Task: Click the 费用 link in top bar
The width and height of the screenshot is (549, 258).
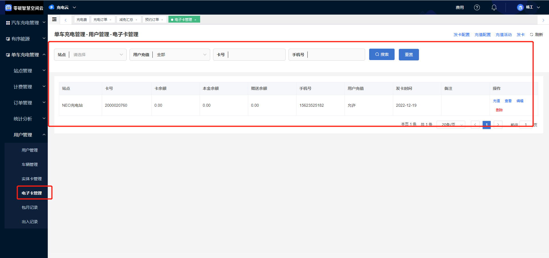Action: tap(460, 7)
